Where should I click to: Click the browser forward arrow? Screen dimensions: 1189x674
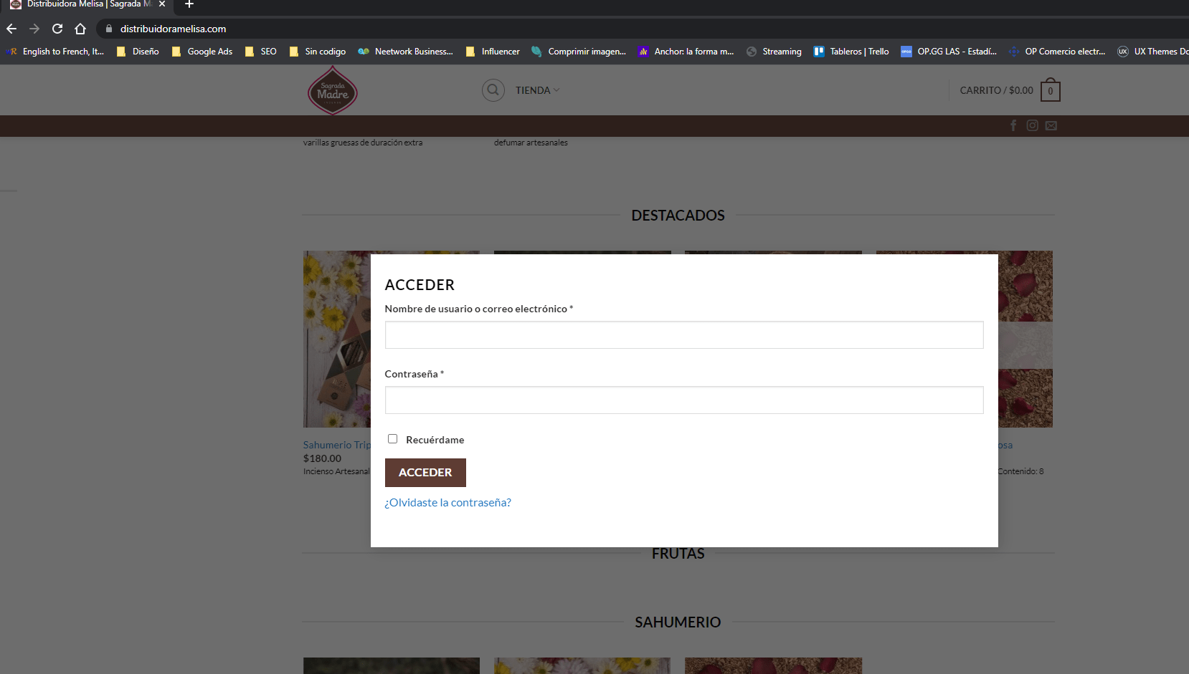pyautogui.click(x=34, y=29)
